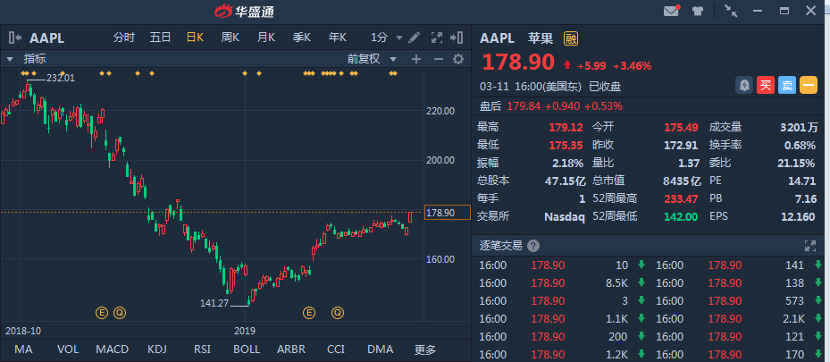Image resolution: width=830 pixels, height=362 pixels.
Task: Expand chart to fullscreen view
Action: pos(437,38)
